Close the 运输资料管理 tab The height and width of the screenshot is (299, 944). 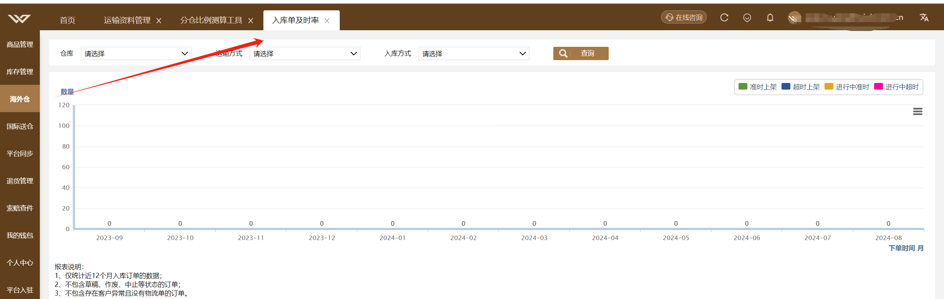(159, 21)
